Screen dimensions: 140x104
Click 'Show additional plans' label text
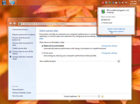click(48, 61)
